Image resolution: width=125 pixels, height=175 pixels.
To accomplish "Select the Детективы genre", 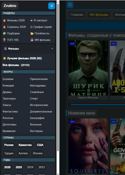I will coord(9,124).
